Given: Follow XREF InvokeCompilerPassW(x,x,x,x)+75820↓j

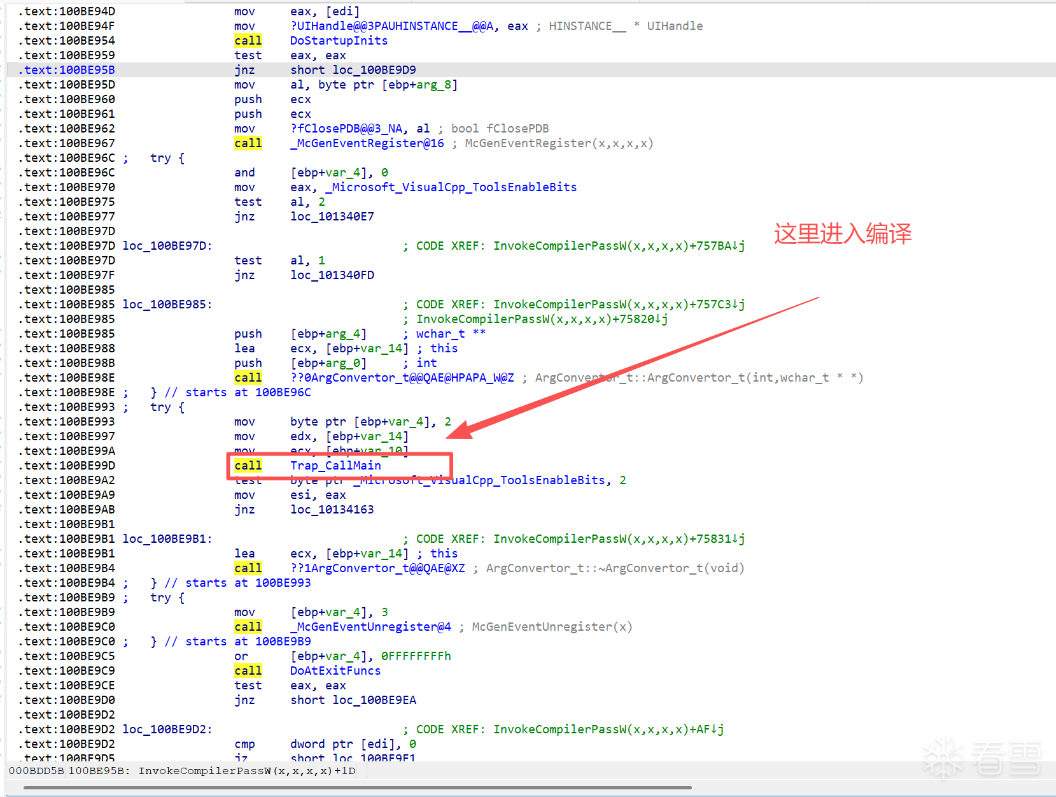Looking at the screenshot, I should point(542,319).
